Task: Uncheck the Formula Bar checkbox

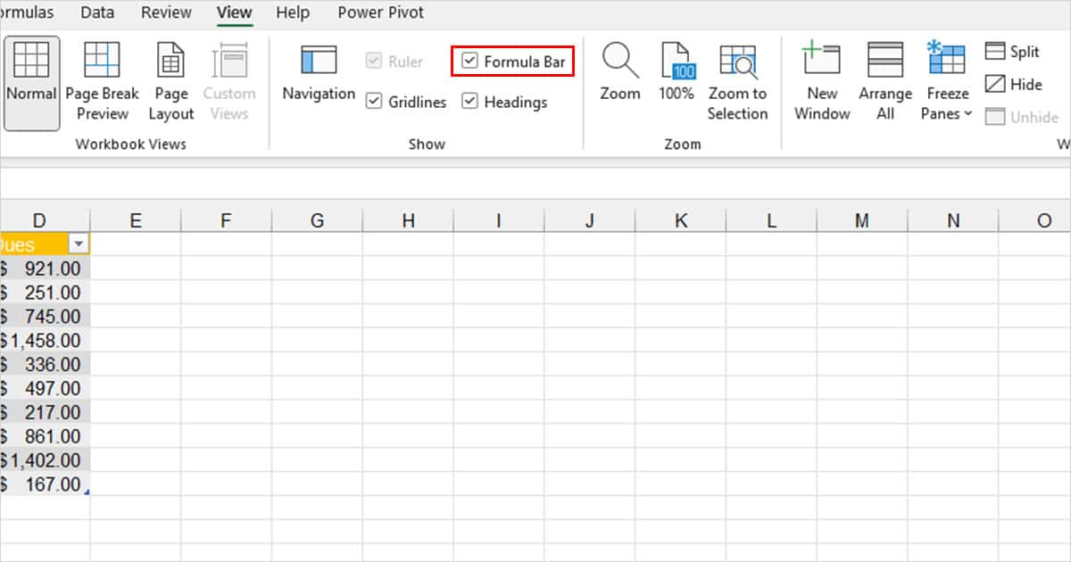Action: click(x=469, y=61)
